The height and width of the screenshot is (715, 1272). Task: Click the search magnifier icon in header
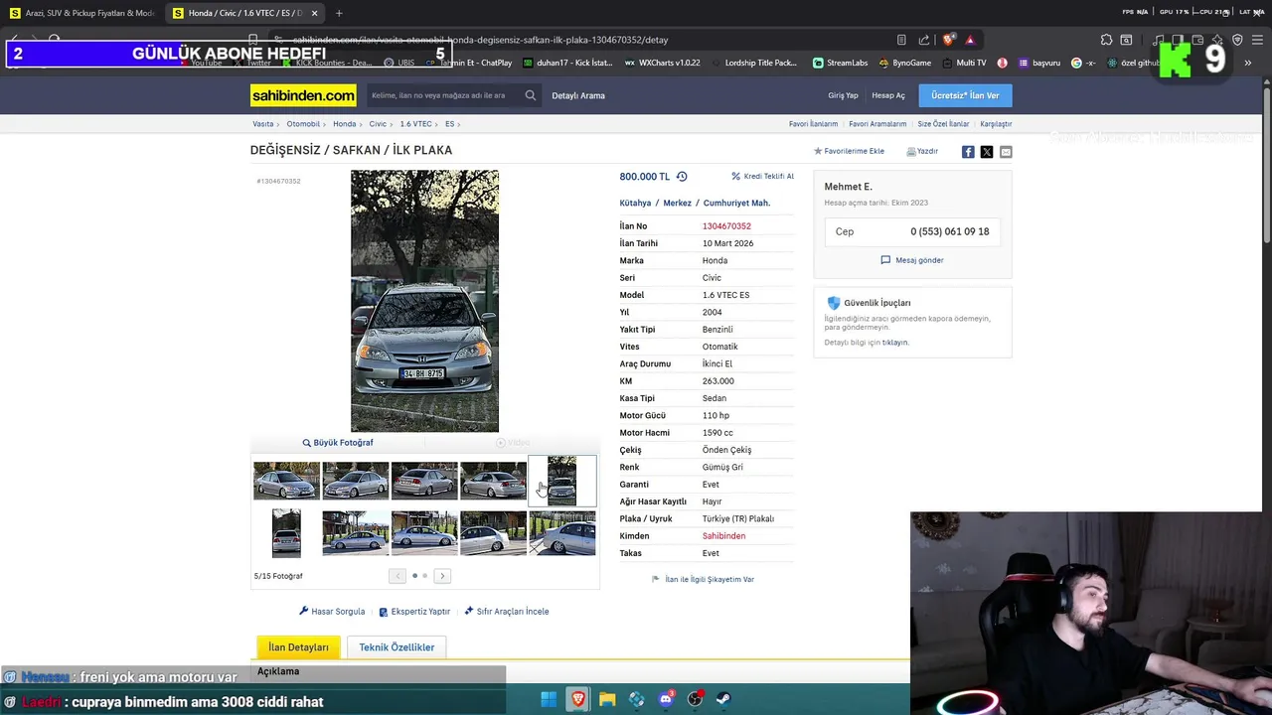click(531, 95)
